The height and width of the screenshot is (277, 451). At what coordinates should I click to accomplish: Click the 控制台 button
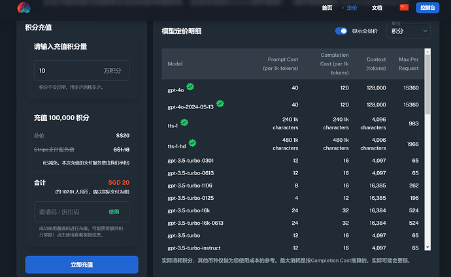click(427, 8)
